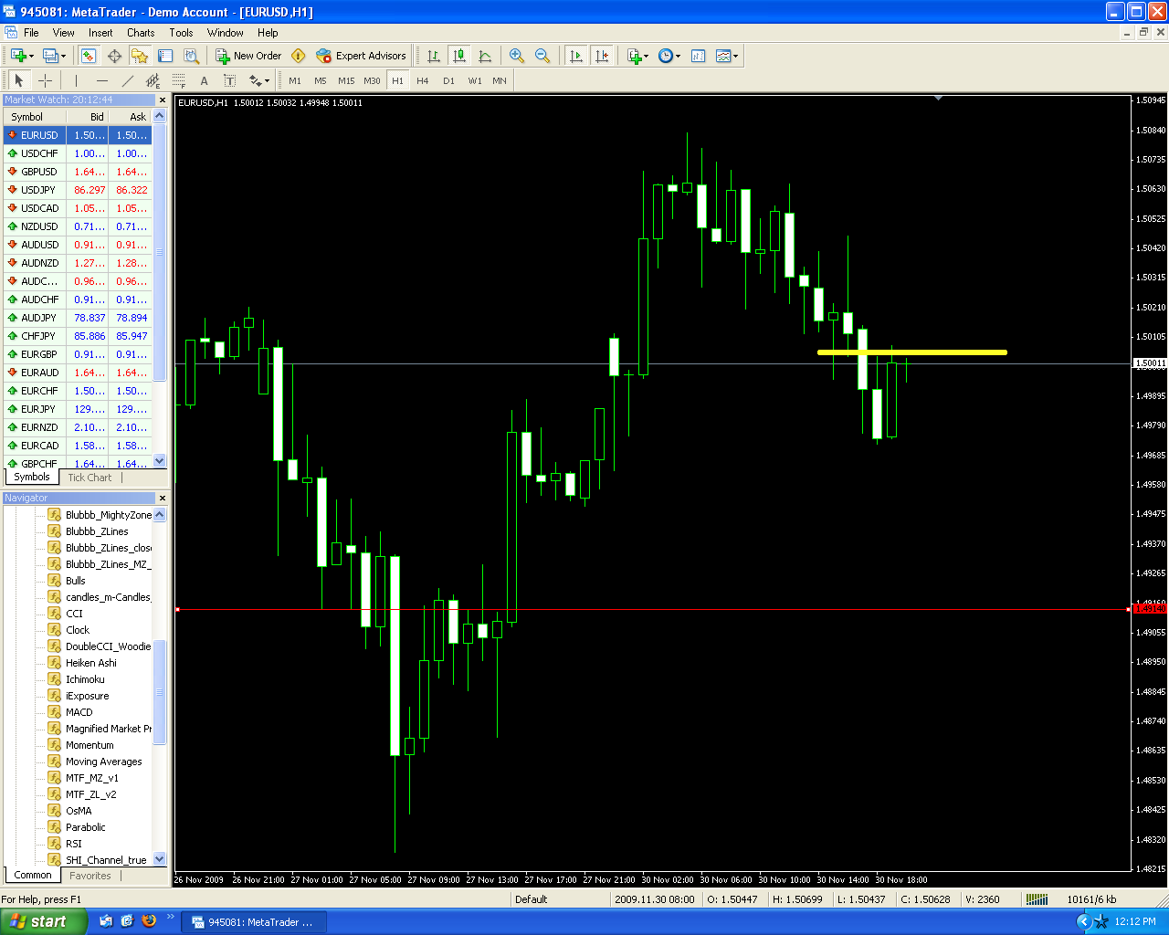Switch to M5 timeframe

(x=321, y=80)
